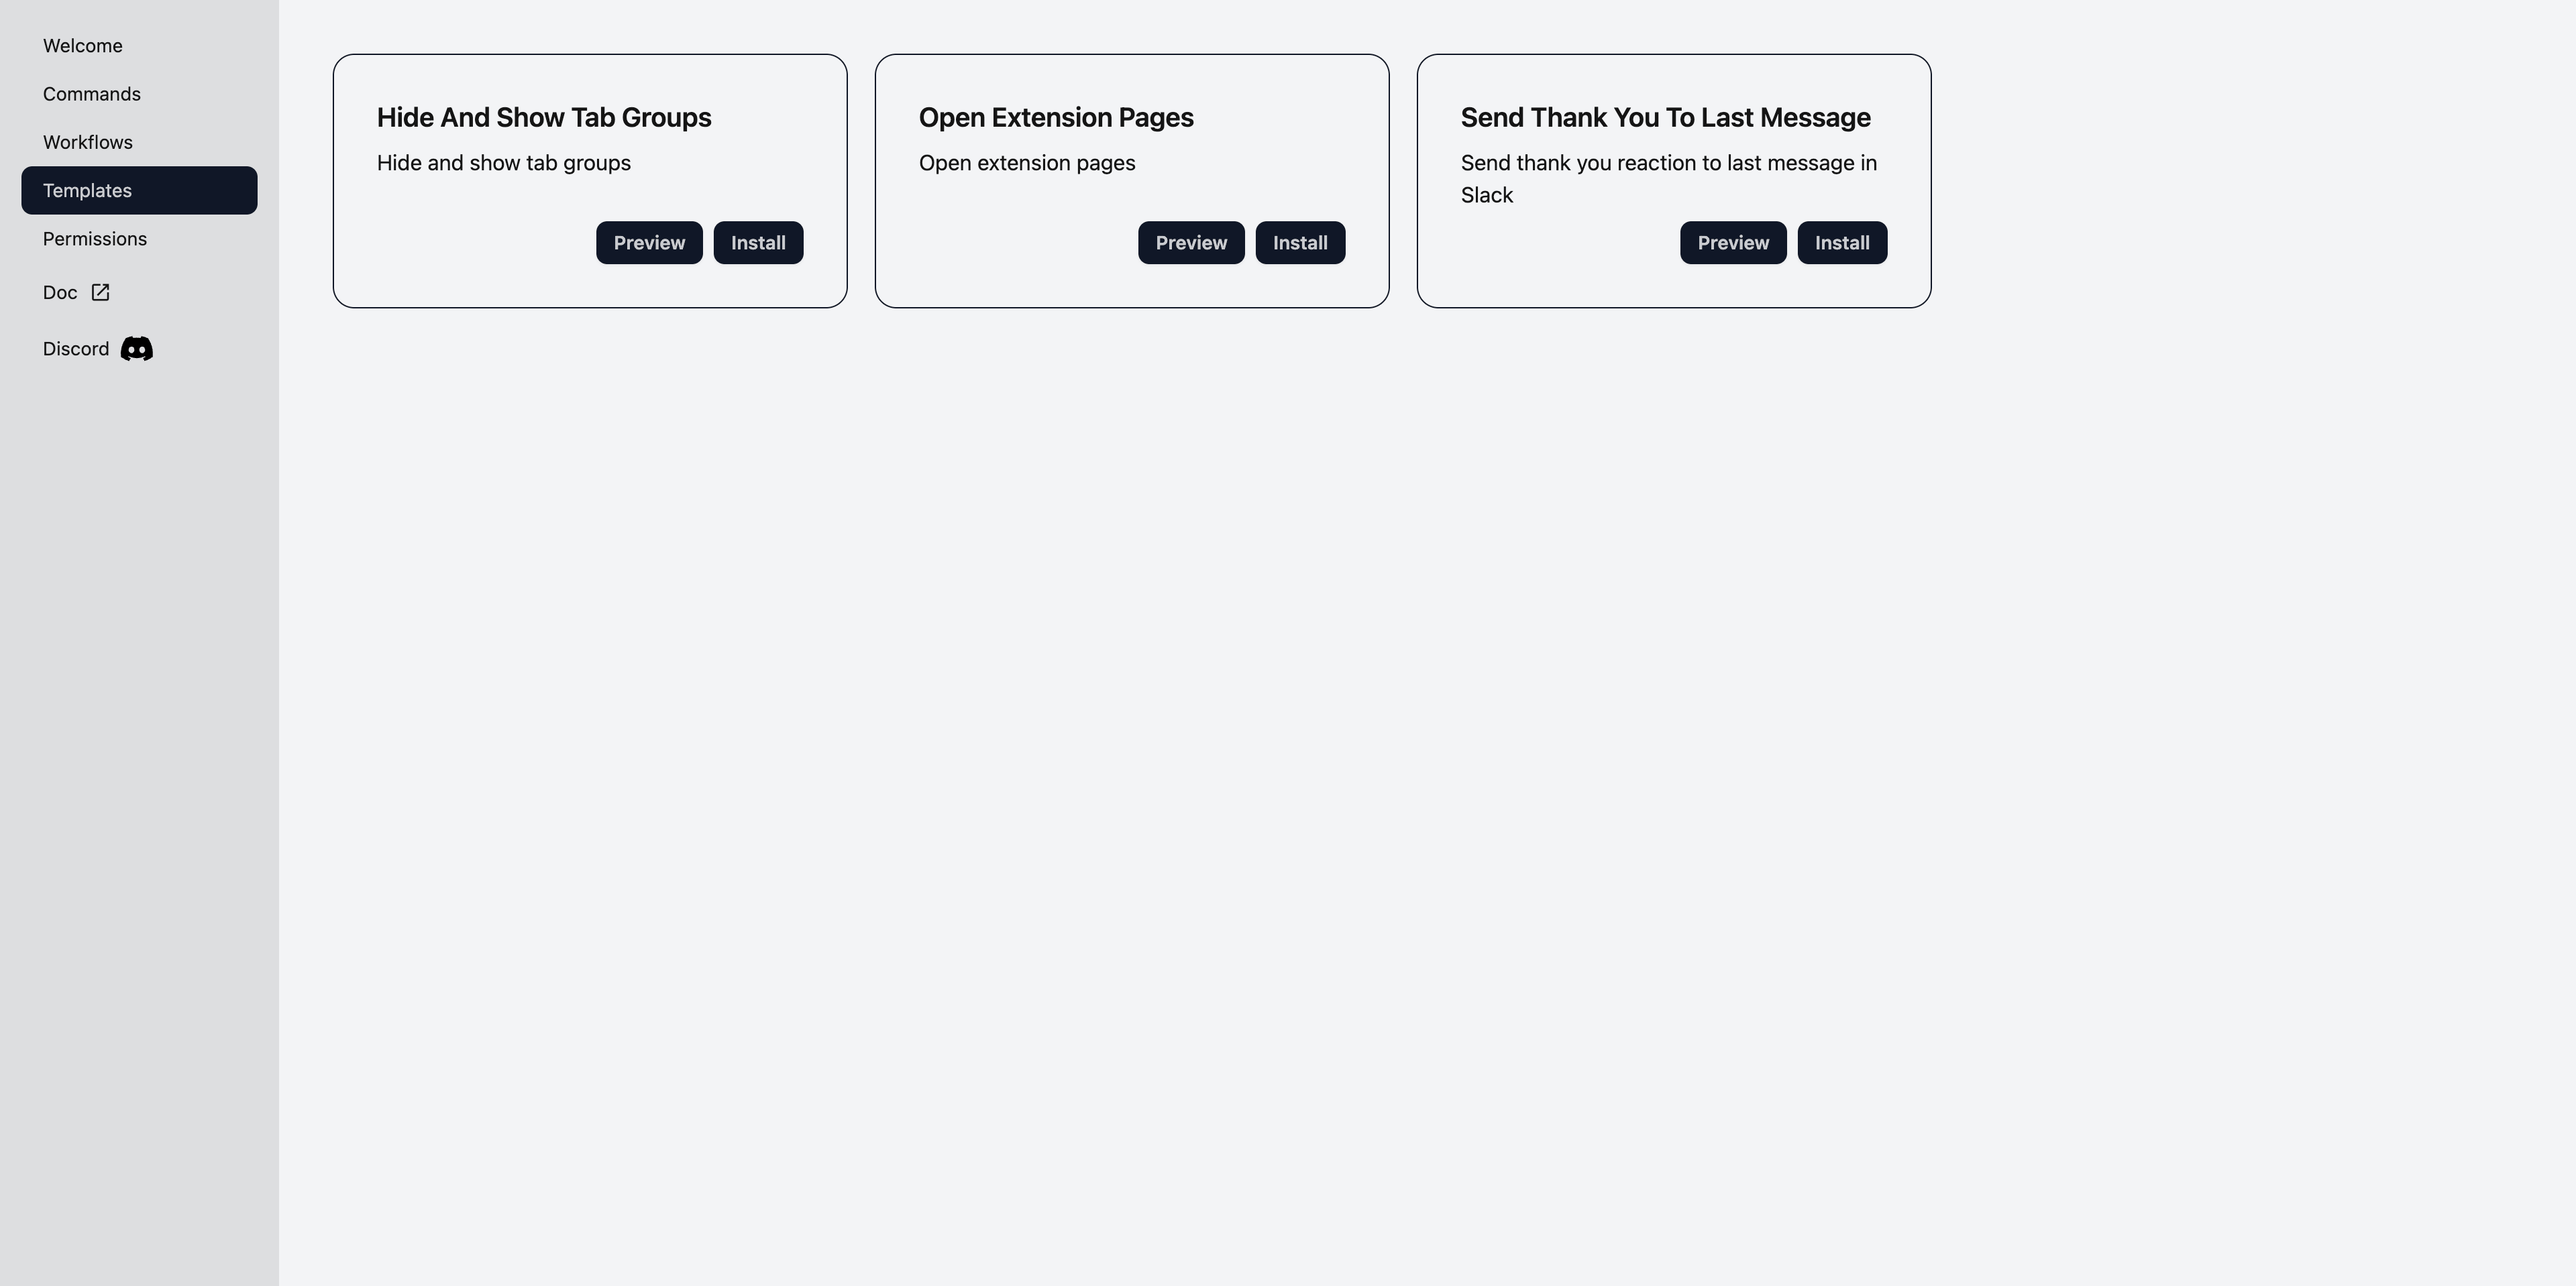Click the Discord icon in sidebar
The height and width of the screenshot is (1286, 2576).
(135, 348)
